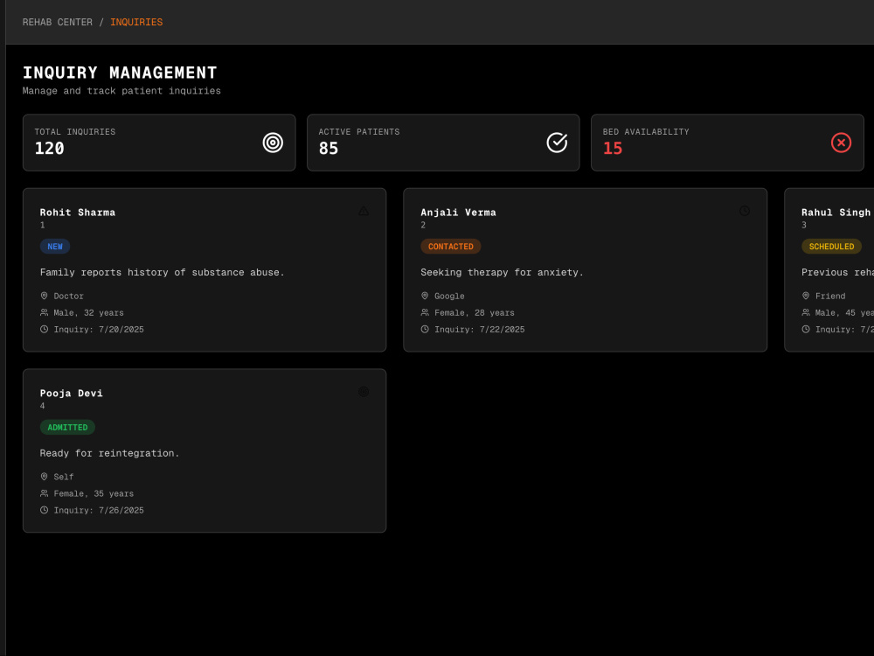The height and width of the screenshot is (656, 874).
Task: Click the SCHEDULED status badge
Action: coord(831,247)
